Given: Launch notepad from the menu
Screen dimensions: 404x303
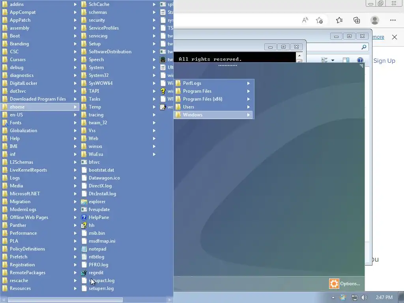Looking at the screenshot, I should click(x=97, y=249).
